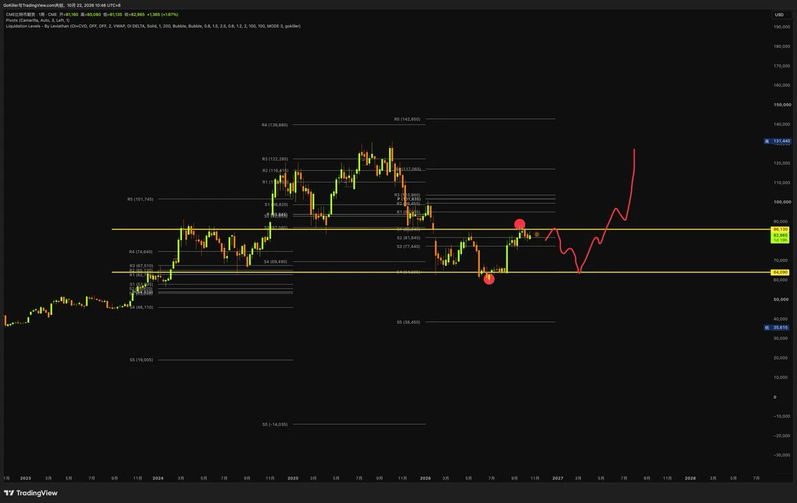Click the yellow 64,090 price label
797x503 pixels.
(x=780, y=272)
